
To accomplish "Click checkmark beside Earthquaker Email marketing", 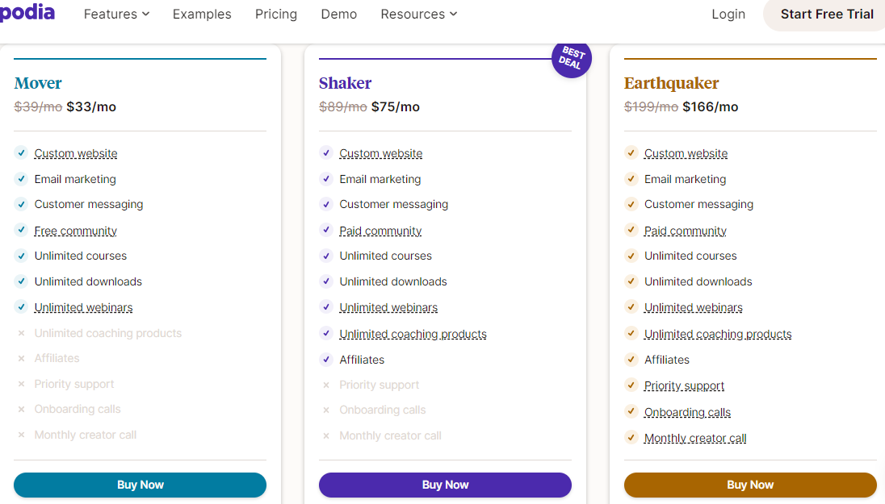I will pyautogui.click(x=631, y=179).
